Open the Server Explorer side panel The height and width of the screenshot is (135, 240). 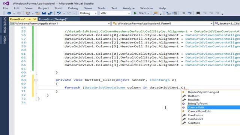[x=4, y=25]
